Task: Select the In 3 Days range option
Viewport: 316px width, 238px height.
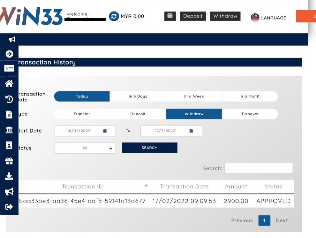Action: [x=138, y=96]
